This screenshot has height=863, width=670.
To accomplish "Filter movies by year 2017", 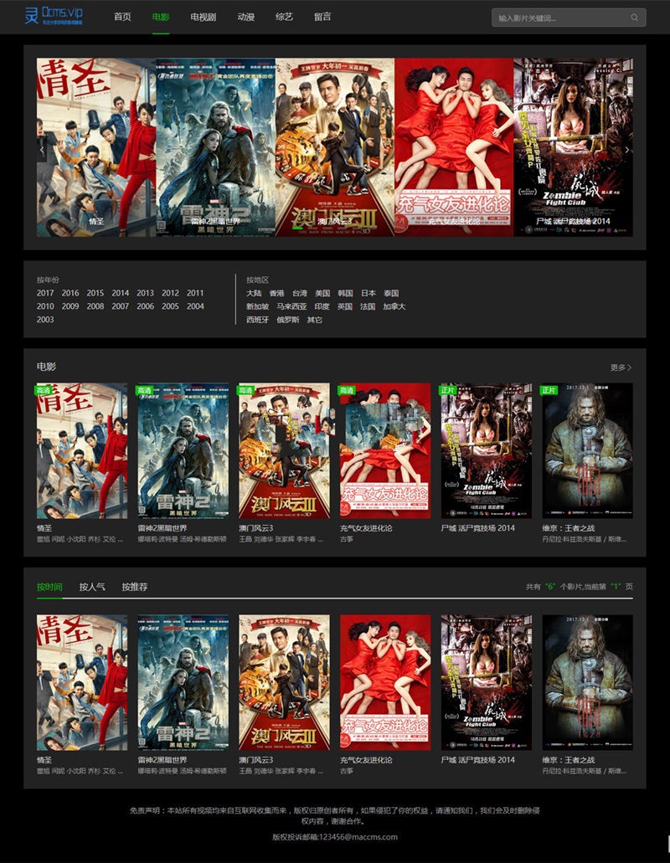I will pyautogui.click(x=45, y=293).
